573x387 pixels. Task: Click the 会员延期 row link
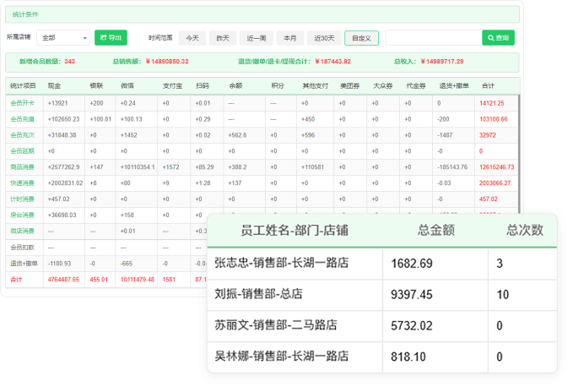pyautogui.click(x=22, y=151)
